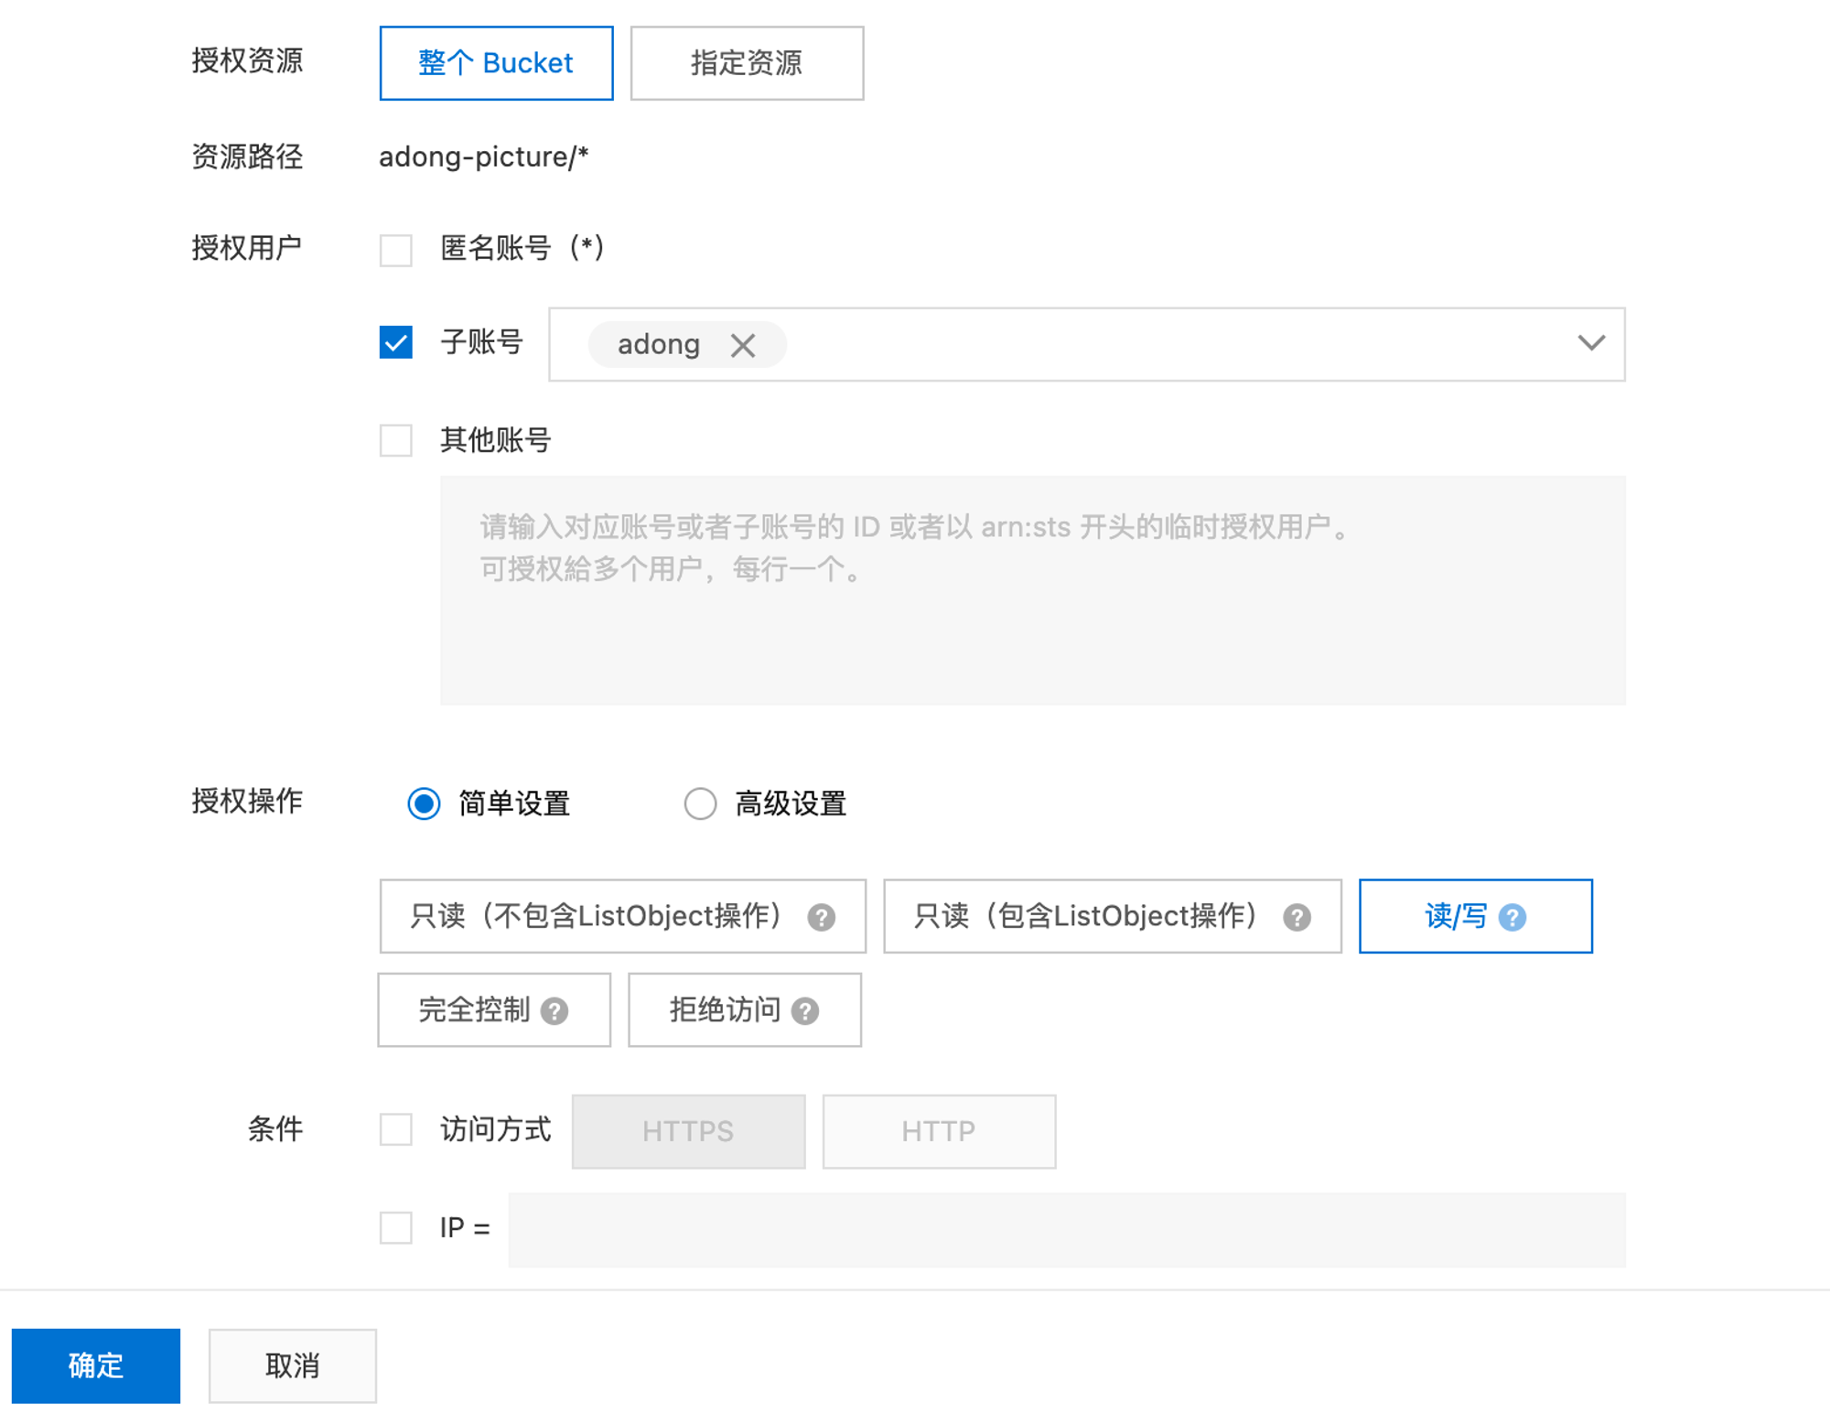Select the 高级设置 radio button
The width and height of the screenshot is (1830, 1413).
point(700,804)
